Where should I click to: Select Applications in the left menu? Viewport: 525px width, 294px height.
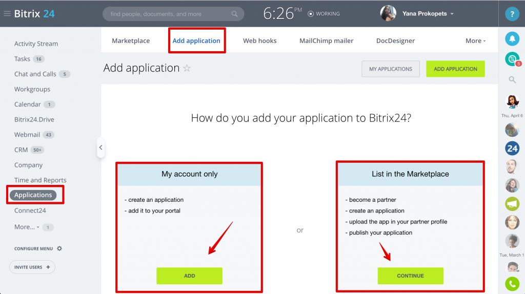pos(33,195)
